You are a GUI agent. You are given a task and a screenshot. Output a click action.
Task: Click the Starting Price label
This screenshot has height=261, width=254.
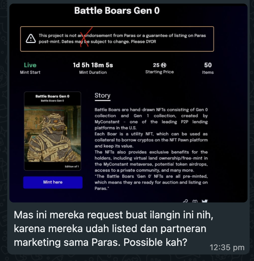tap(159, 72)
